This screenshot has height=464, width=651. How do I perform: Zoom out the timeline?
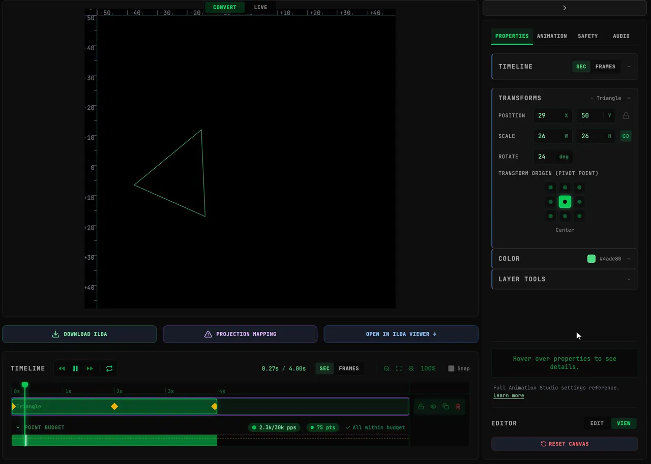[387, 368]
